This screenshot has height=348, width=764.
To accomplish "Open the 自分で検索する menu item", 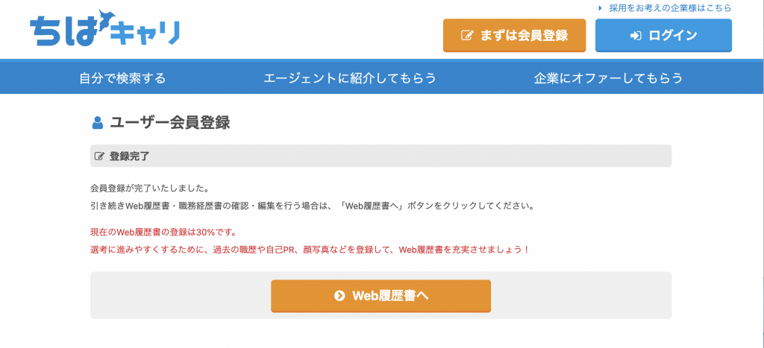I will tap(122, 78).
